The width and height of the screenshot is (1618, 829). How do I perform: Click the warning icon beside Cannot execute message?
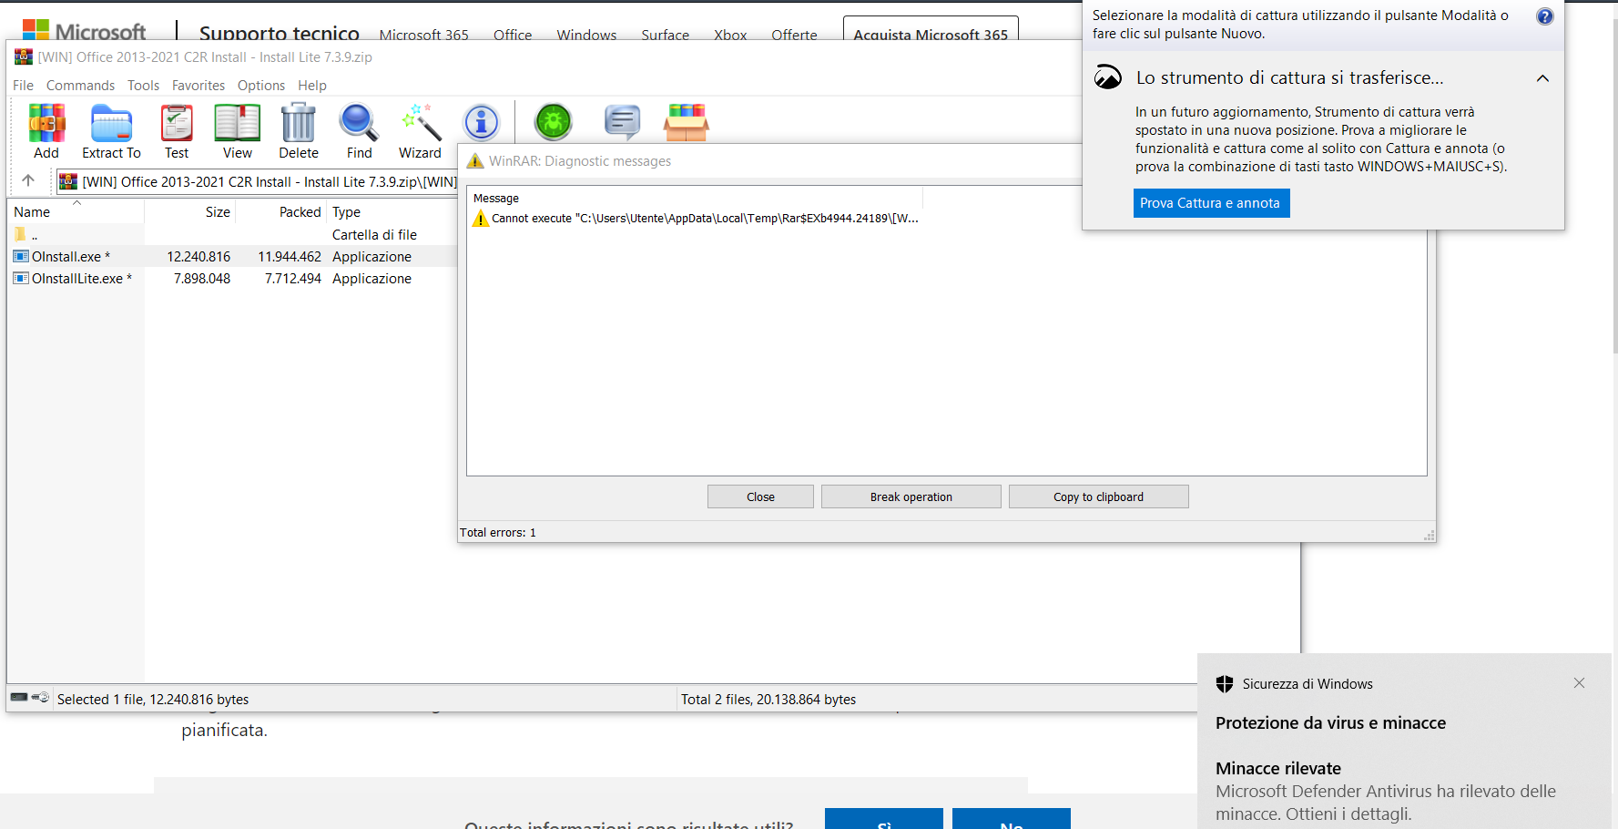coord(481,219)
